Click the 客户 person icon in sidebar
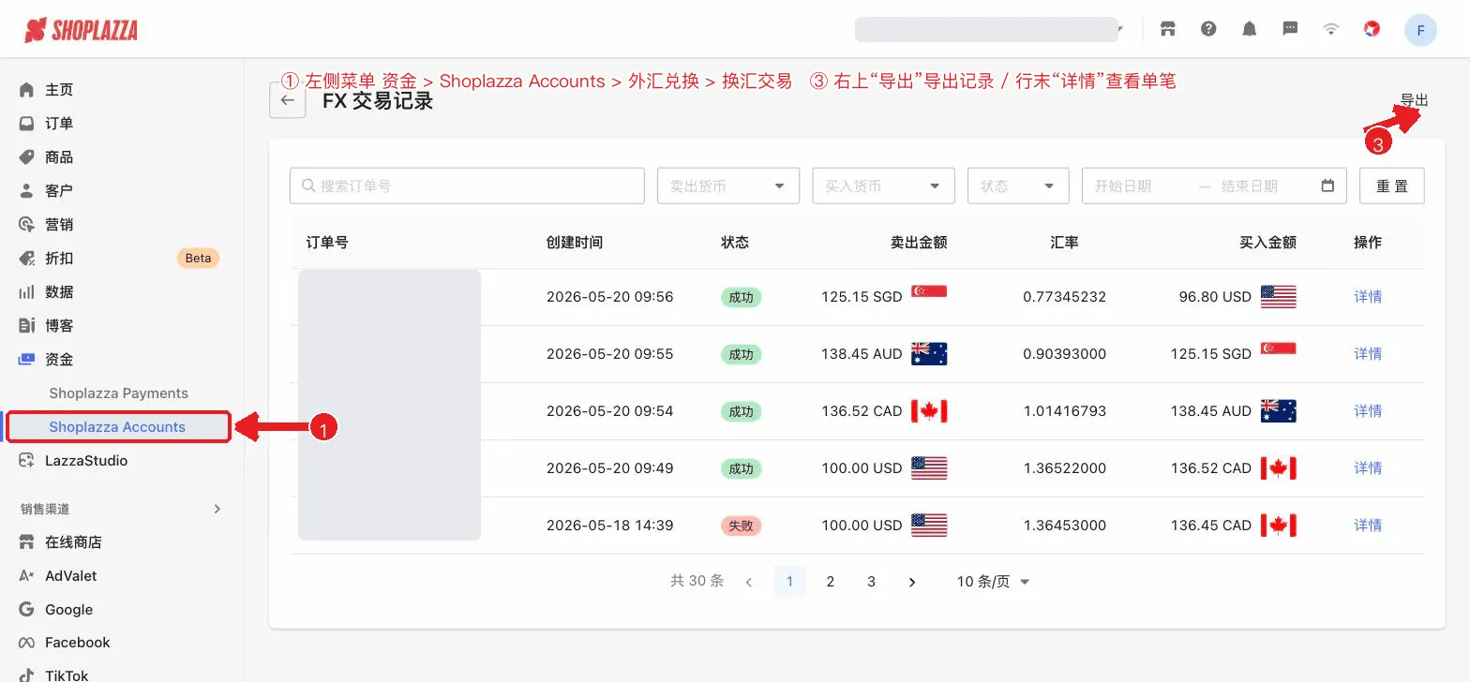Screen dimensions: 1470x682 point(27,191)
